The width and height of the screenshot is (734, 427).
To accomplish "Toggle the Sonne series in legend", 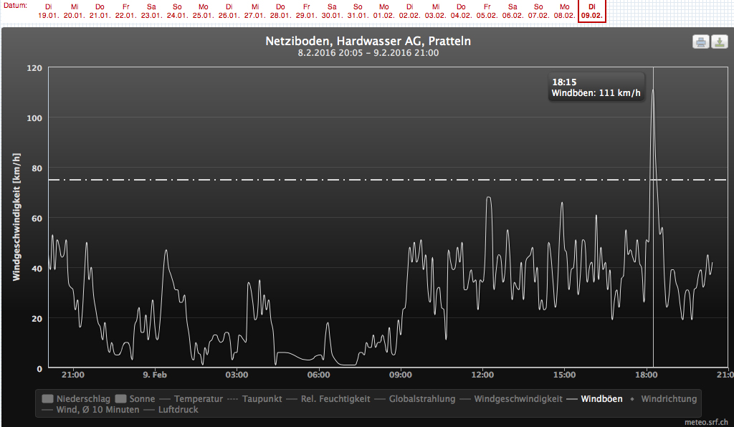I will coord(135,398).
